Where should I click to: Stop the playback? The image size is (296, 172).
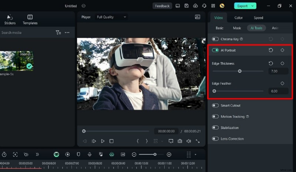[112, 141]
